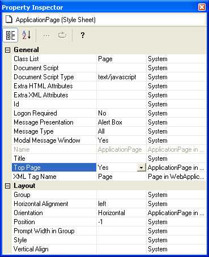Collapse the General property group
The width and height of the screenshot is (209, 257).
coord(7,50)
